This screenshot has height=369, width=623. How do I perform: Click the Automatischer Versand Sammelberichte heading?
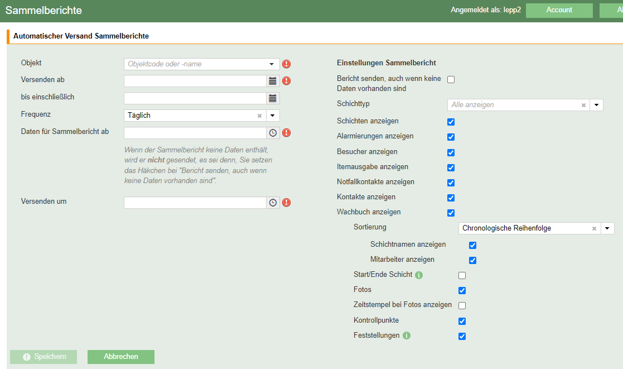pyautogui.click(x=81, y=36)
